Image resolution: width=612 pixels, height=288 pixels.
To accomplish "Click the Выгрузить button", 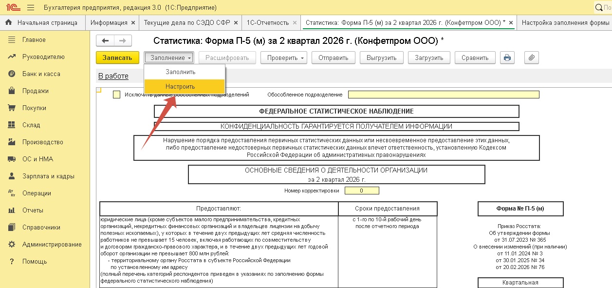I will point(381,58).
